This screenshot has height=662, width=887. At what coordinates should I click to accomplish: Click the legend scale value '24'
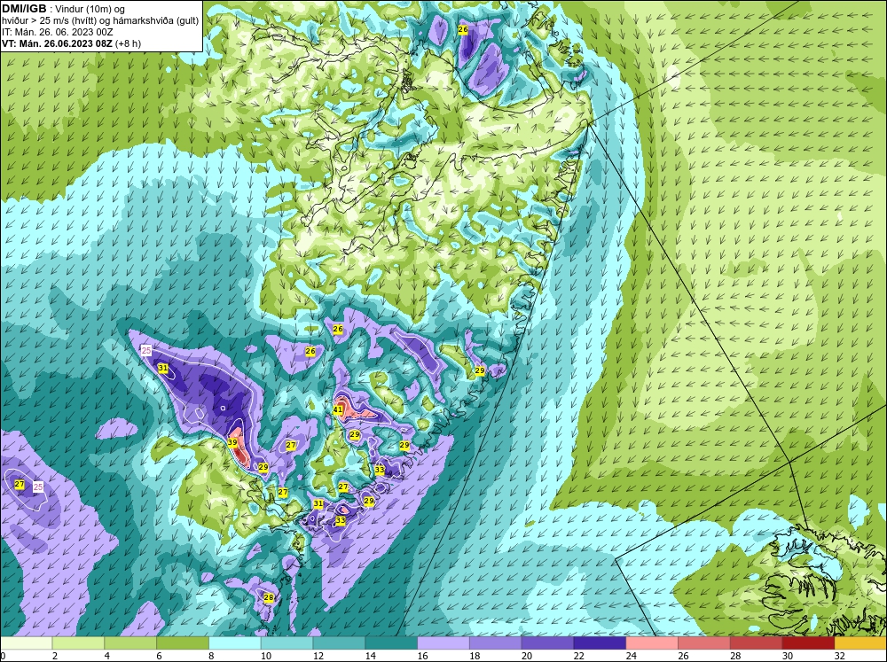point(632,656)
